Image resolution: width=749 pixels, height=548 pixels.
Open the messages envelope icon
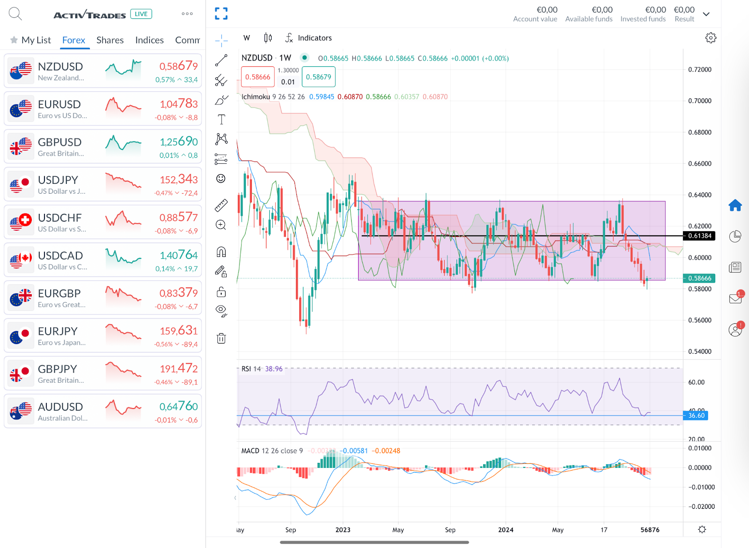coord(736,298)
